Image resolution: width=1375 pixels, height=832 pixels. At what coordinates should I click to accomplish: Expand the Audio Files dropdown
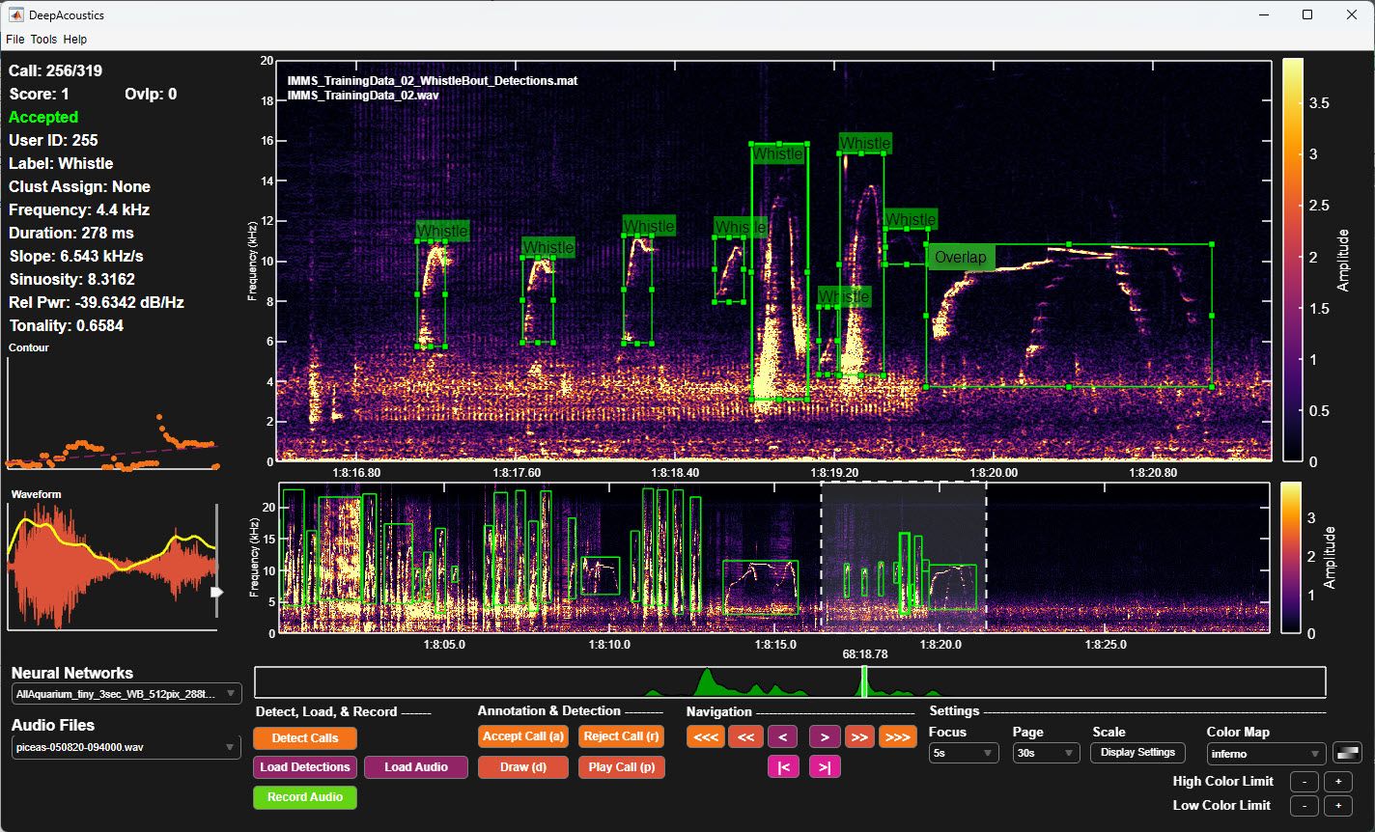point(126,746)
